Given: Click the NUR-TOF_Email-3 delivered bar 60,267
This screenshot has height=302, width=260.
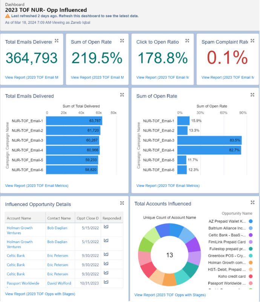Looking at the screenshot, I should 72,140.
